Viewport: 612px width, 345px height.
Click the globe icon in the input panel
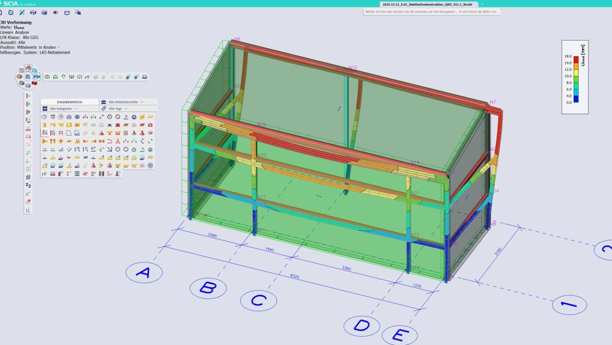coord(150,166)
